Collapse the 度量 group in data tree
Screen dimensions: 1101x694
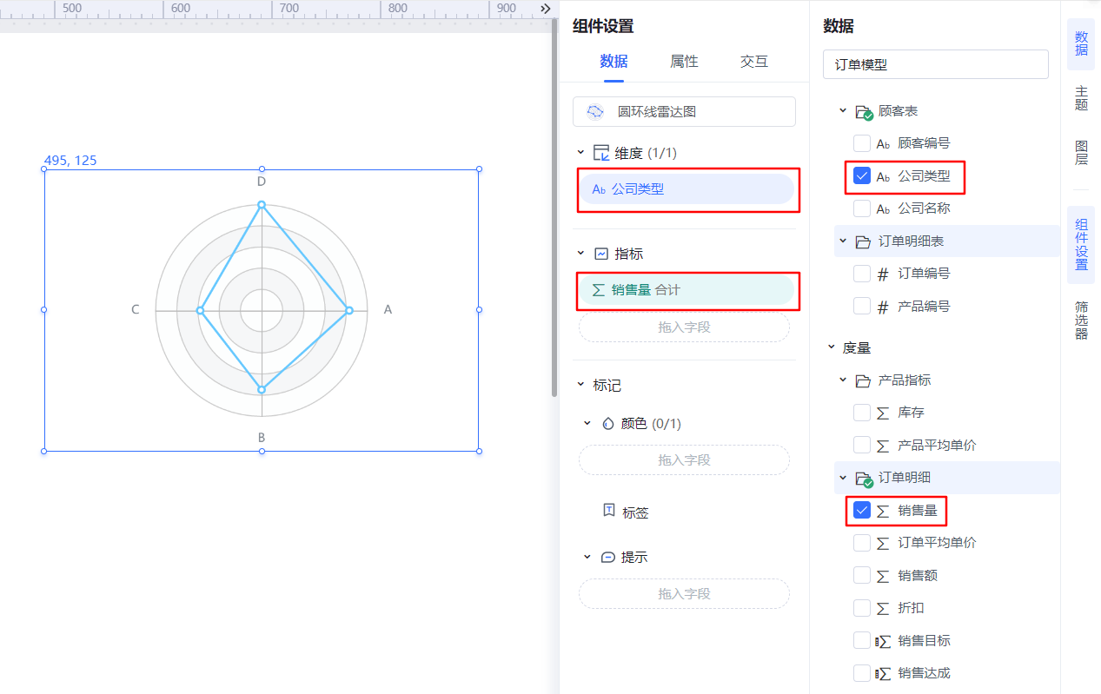point(831,347)
